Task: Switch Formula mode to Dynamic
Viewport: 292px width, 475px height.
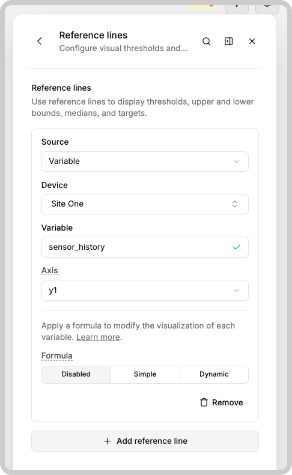Action: click(x=214, y=374)
